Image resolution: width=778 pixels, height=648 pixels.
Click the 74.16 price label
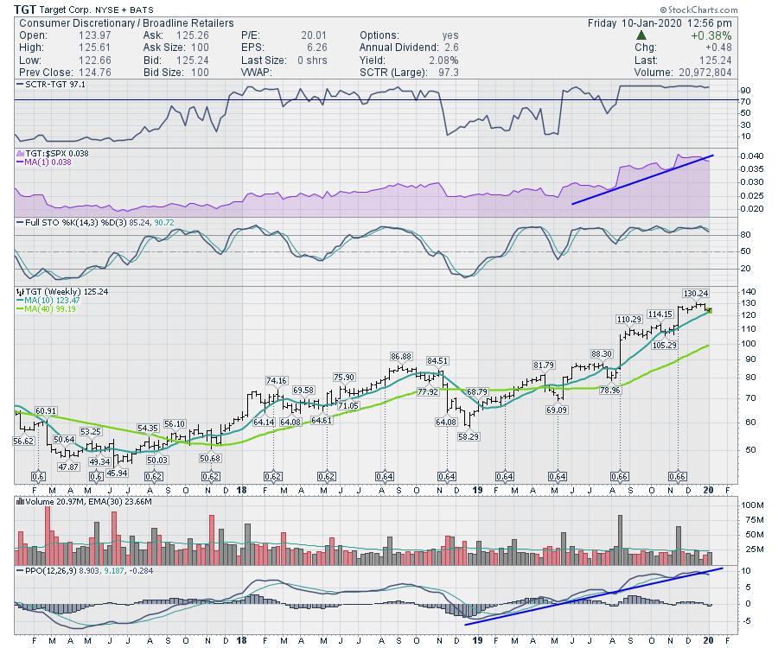pyautogui.click(x=277, y=381)
